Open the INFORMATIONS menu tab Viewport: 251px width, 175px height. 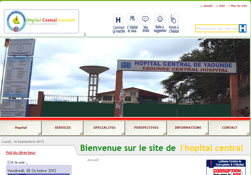tap(188, 128)
